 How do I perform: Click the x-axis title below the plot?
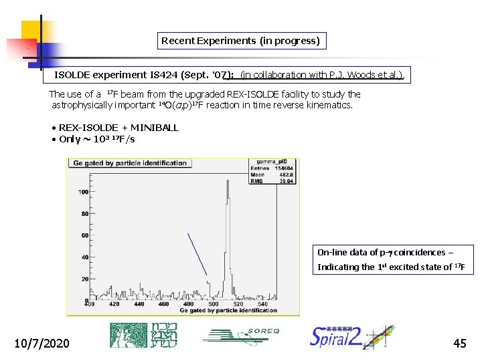(x=228, y=310)
